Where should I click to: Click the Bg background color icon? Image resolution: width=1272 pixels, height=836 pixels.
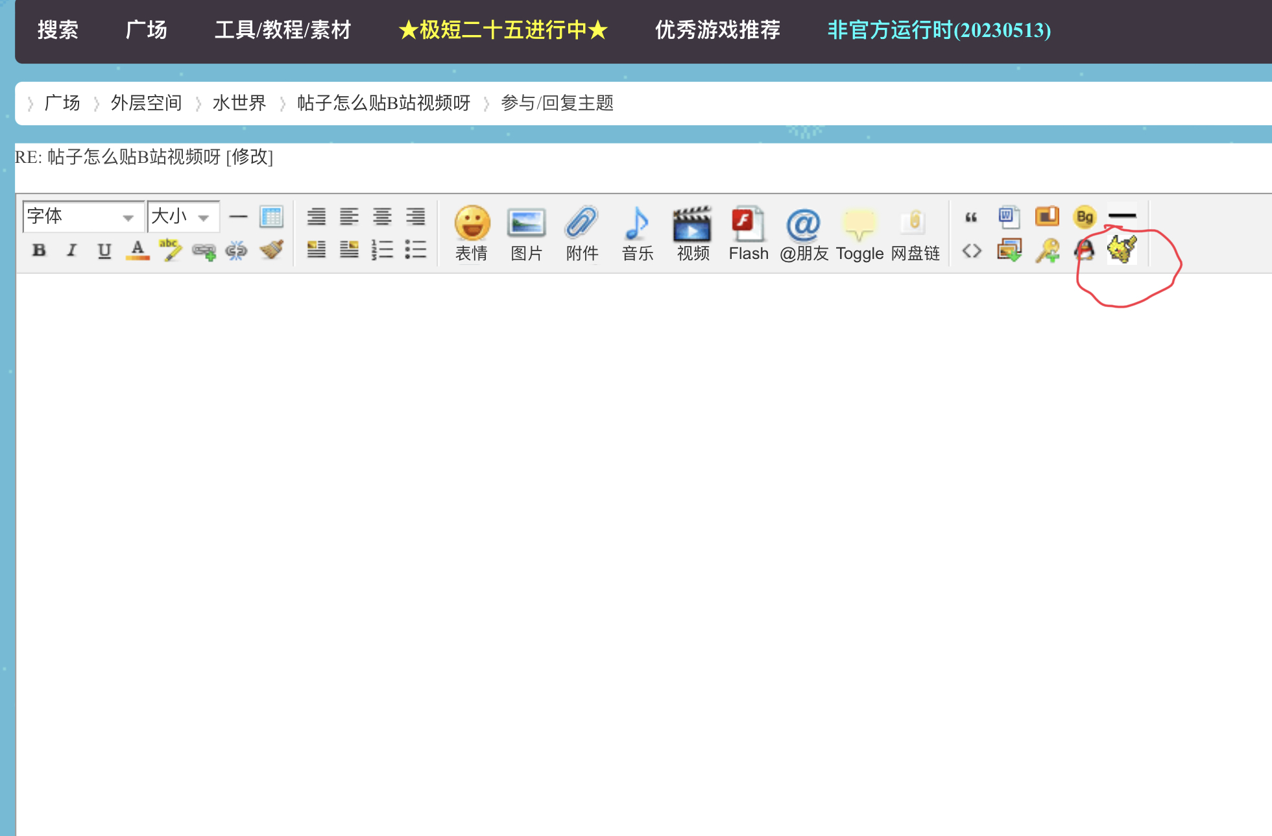1085,217
